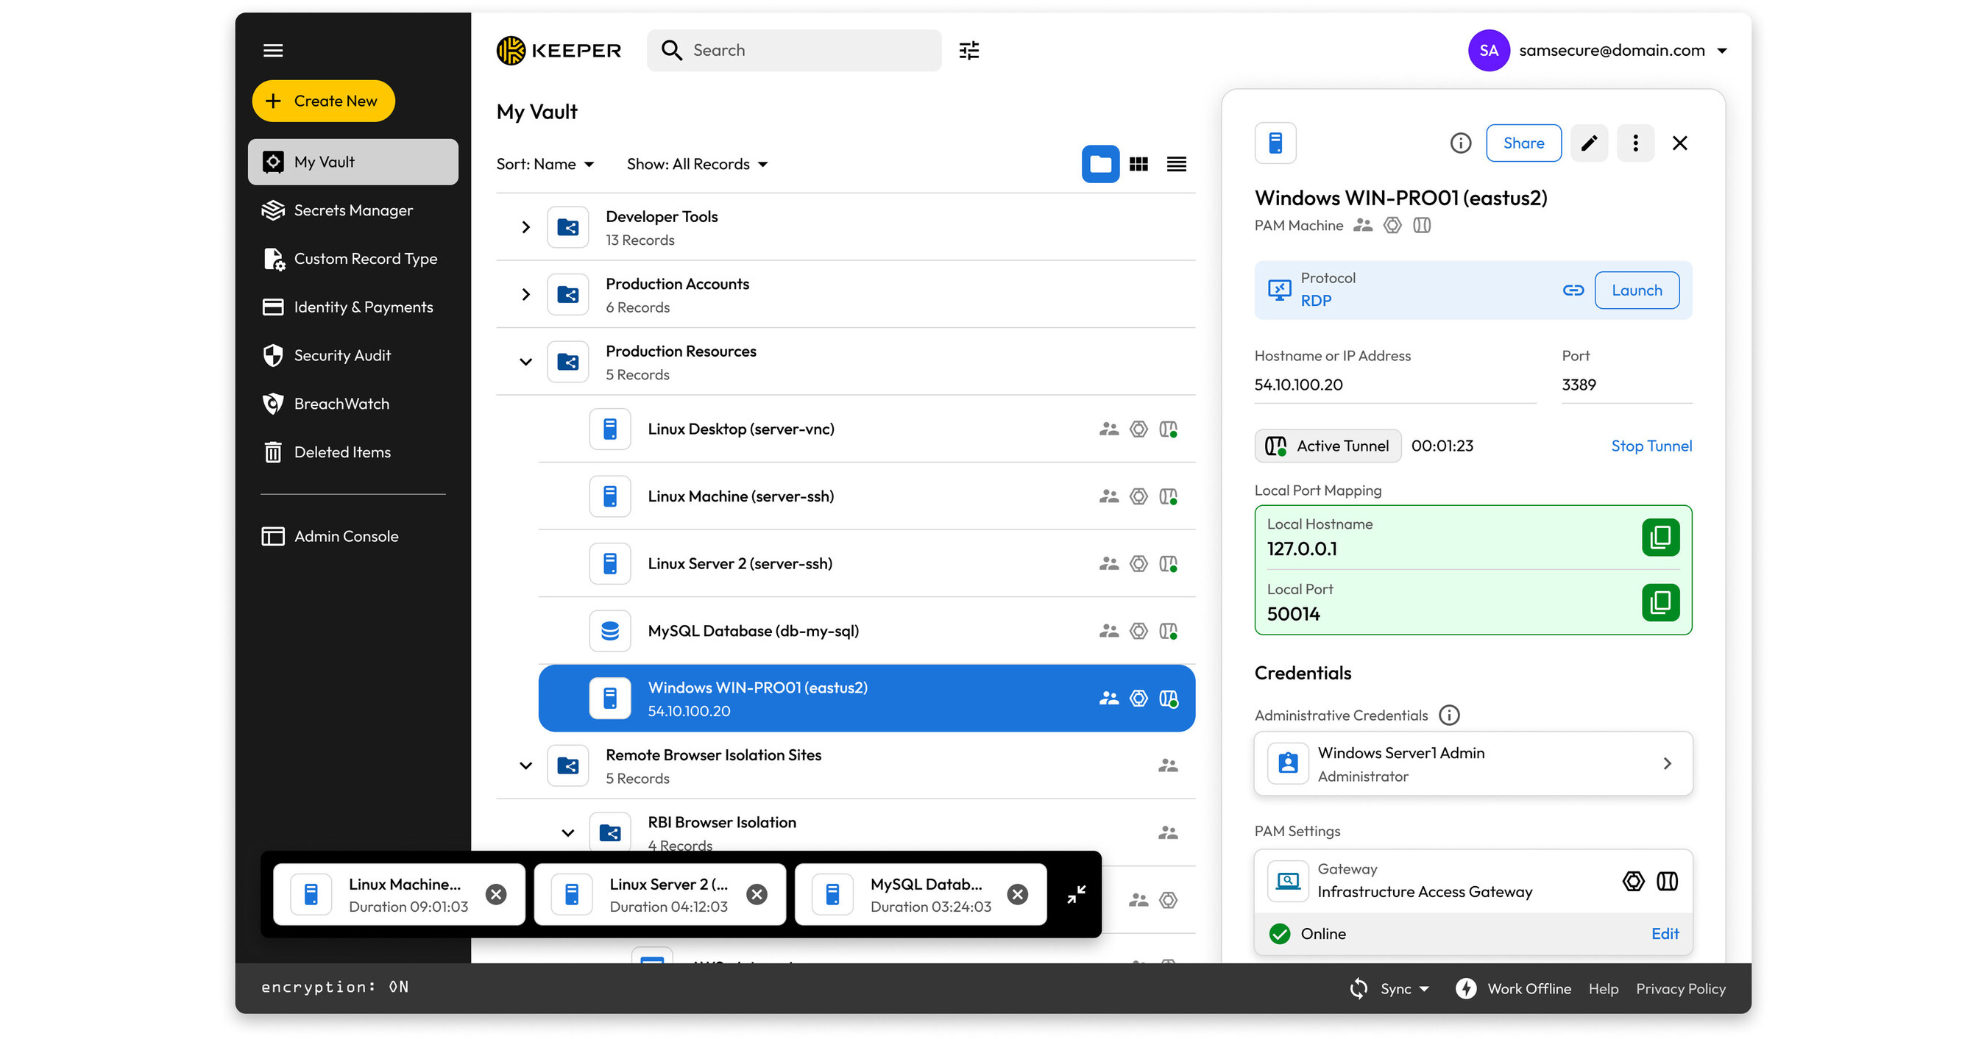The height and width of the screenshot is (1039, 1987).
Task: Switch to list view layout
Action: tap(1176, 164)
